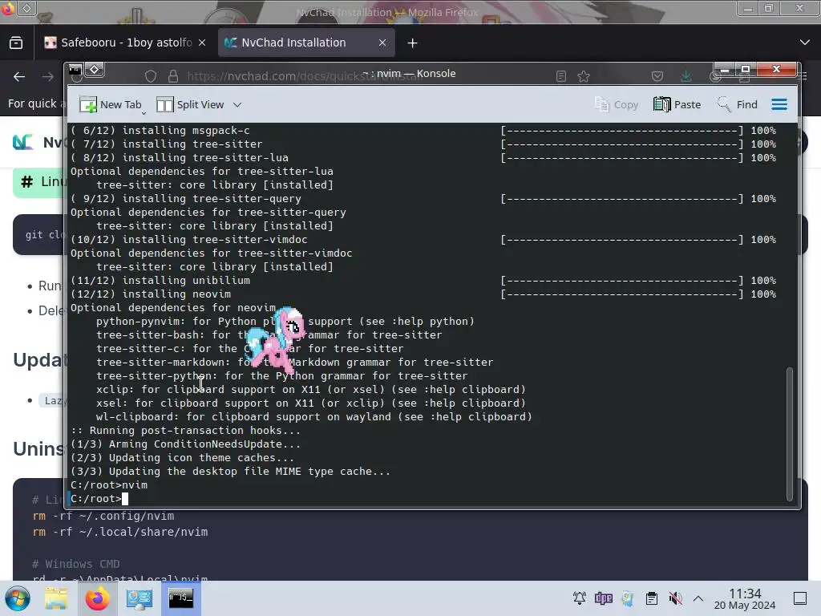Click the Konsole terminal vertical scrollbar
This screenshot has width=821, height=616.
click(790, 434)
